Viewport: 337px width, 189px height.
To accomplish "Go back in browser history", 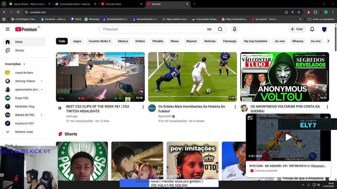I will tap(4, 12).
